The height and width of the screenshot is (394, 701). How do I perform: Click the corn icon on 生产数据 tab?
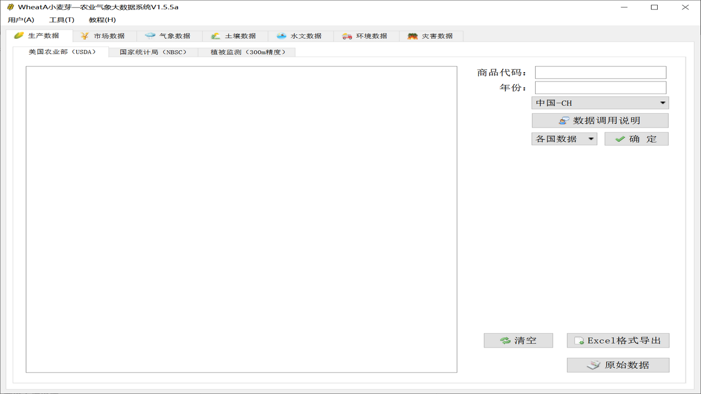(x=19, y=36)
